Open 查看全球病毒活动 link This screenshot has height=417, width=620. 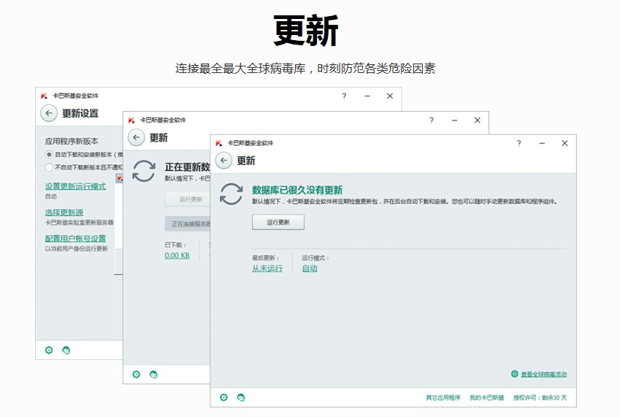coord(543,374)
